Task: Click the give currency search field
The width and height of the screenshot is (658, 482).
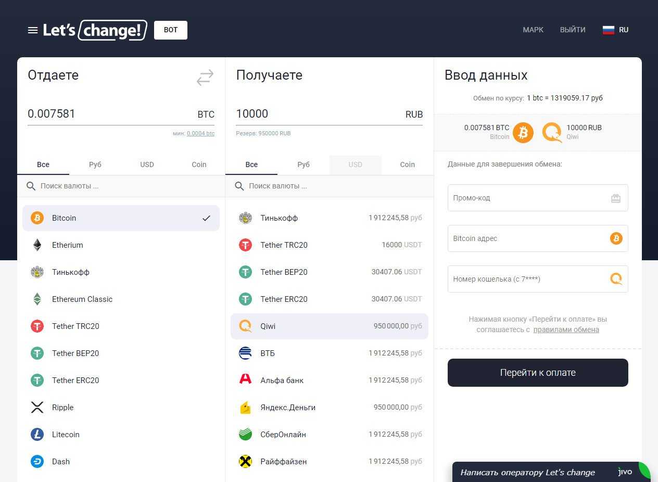Action: [x=121, y=186]
